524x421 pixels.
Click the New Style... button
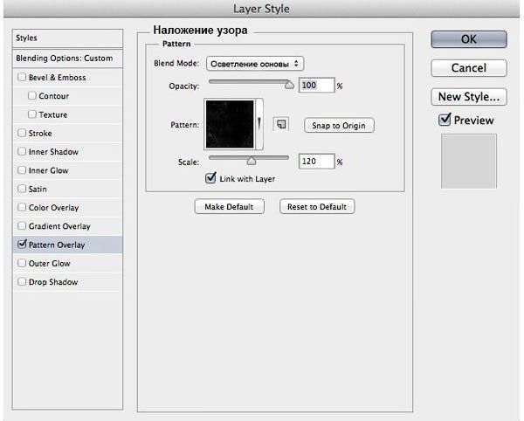(469, 96)
